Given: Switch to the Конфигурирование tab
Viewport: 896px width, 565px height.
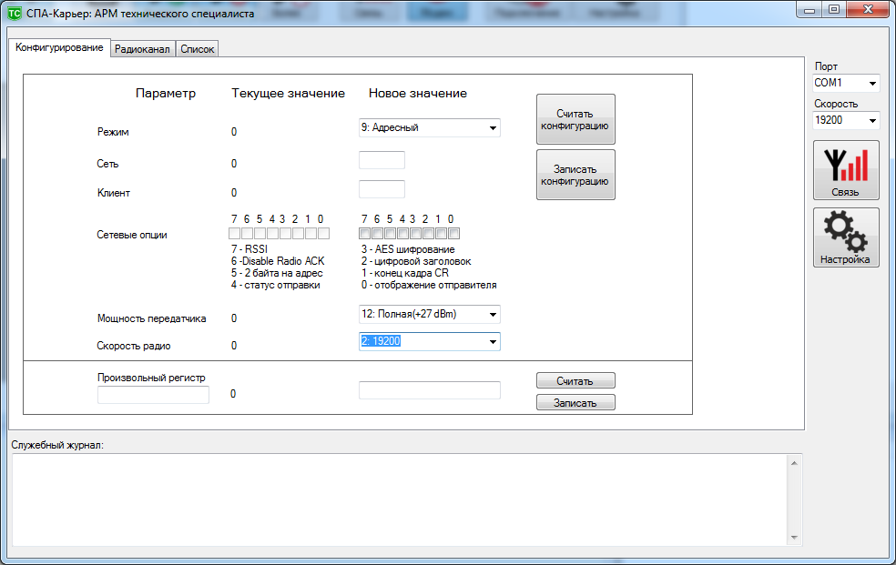Looking at the screenshot, I should point(59,48).
